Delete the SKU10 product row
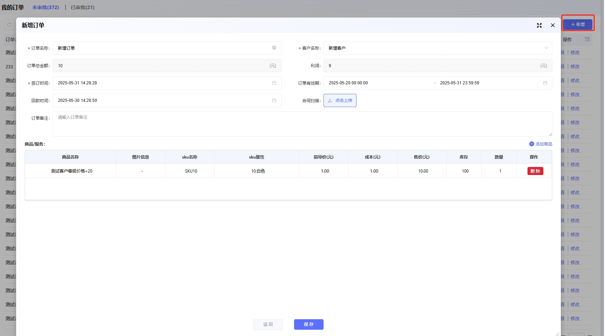Viewport: 605px width, 336px height. point(535,171)
